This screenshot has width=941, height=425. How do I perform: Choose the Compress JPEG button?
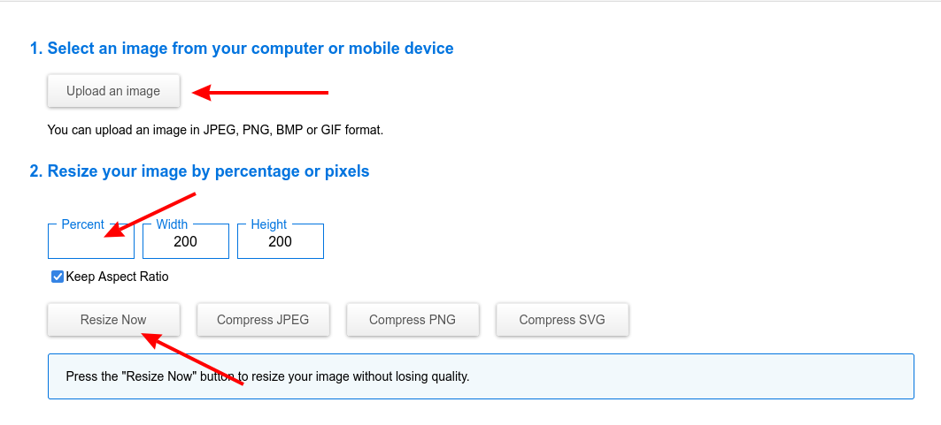[x=263, y=320]
